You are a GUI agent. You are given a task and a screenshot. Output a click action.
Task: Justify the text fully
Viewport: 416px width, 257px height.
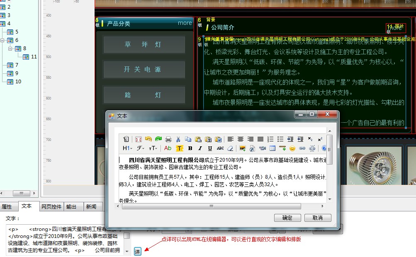pyautogui.click(x=260, y=139)
